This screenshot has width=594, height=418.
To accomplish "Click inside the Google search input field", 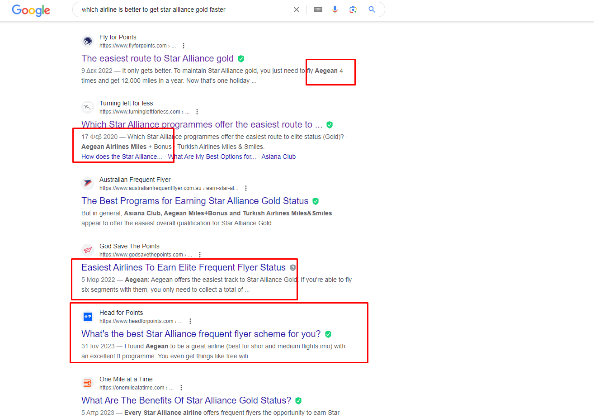I will 181,9.
